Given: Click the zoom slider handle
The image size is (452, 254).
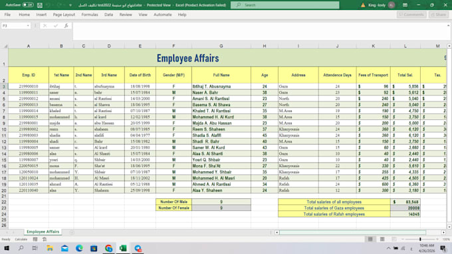Looking at the screenshot, I should (420, 239).
